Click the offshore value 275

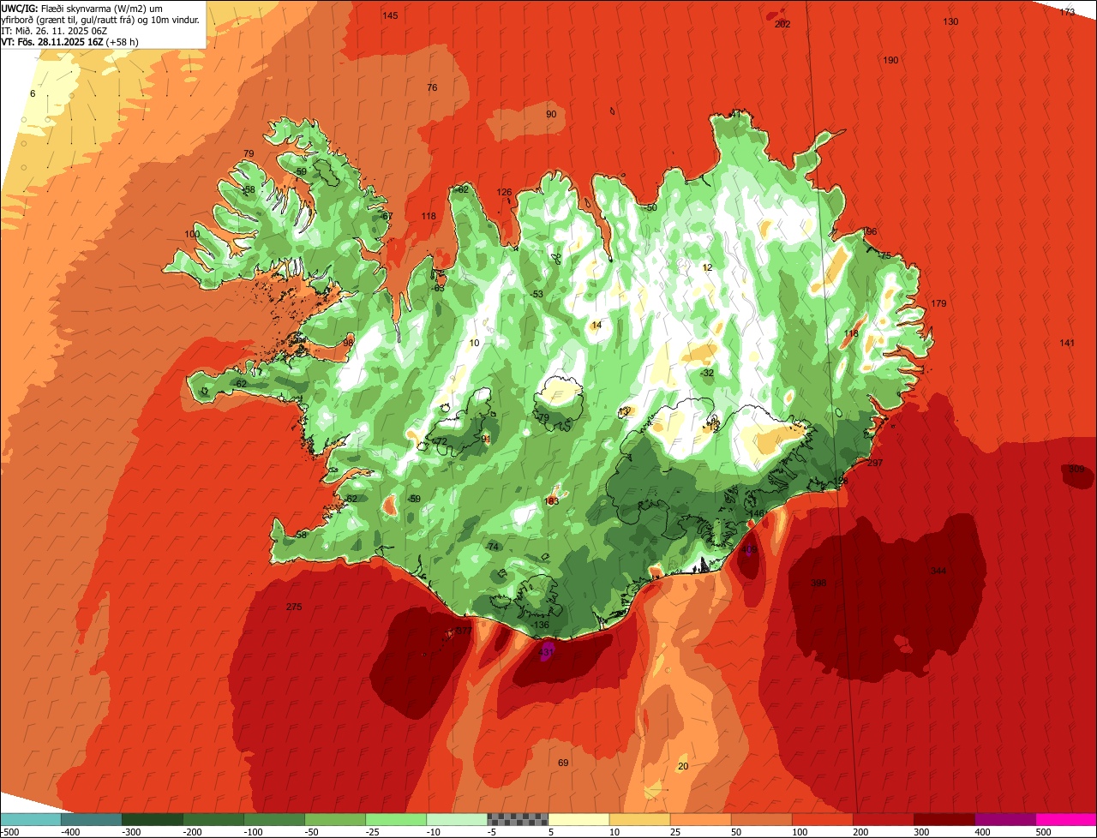tap(294, 607)
